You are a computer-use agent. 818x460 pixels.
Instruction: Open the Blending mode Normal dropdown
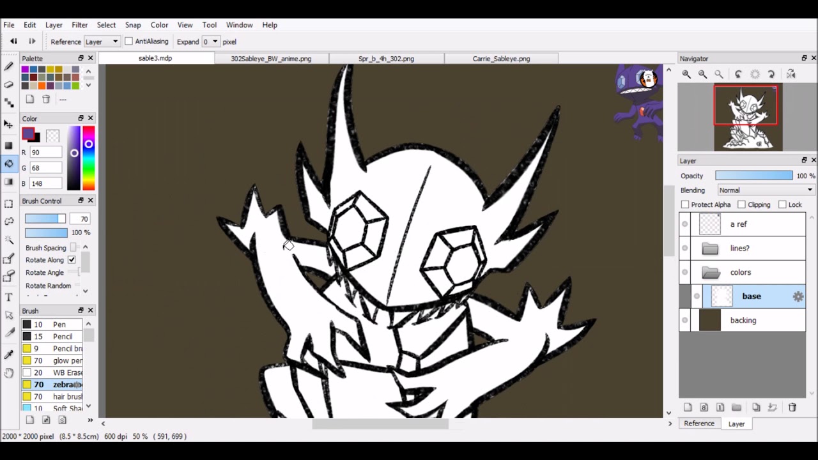tap(766, 190)
